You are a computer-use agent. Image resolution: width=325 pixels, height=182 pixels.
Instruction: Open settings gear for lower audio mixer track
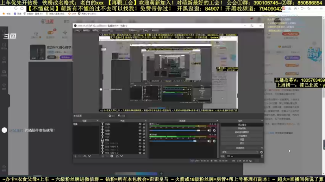point(214,141)
